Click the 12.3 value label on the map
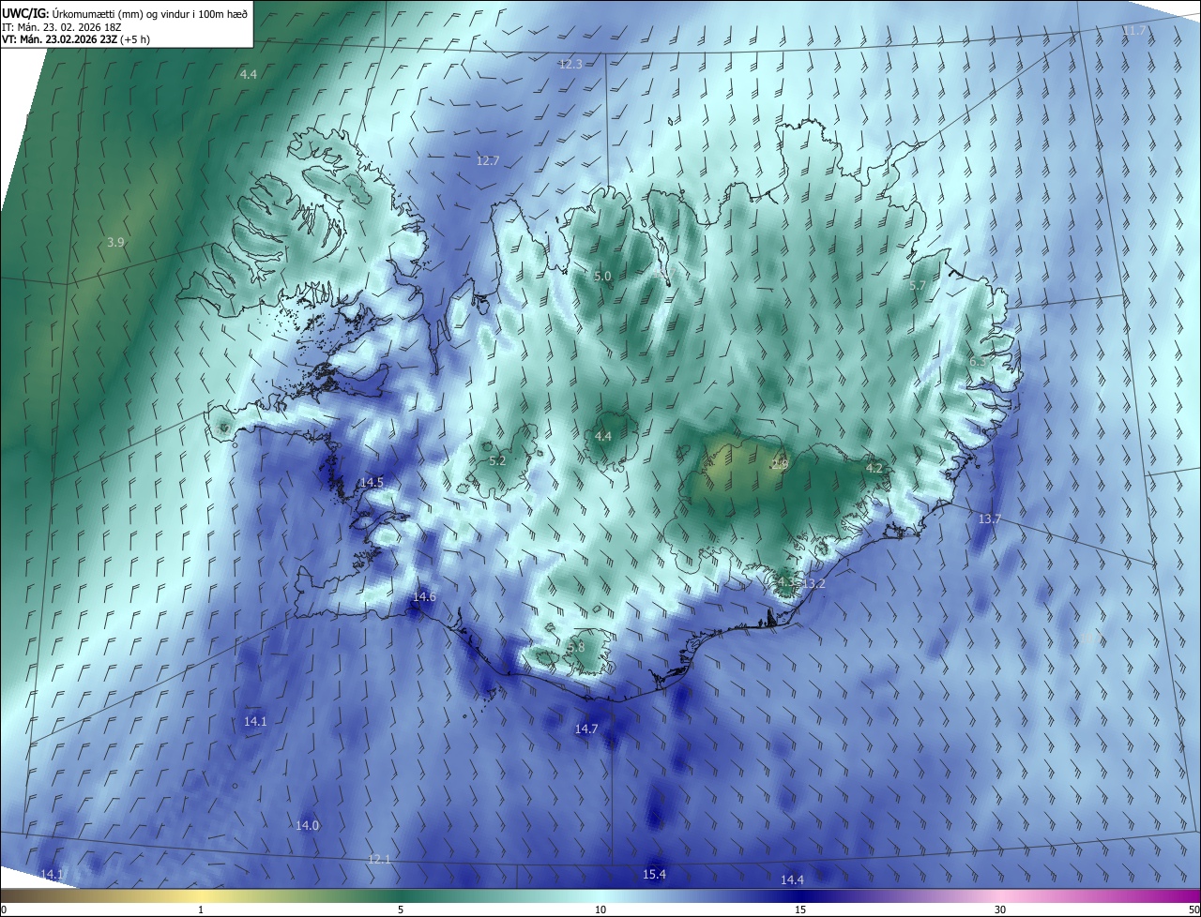 point(570,65)
